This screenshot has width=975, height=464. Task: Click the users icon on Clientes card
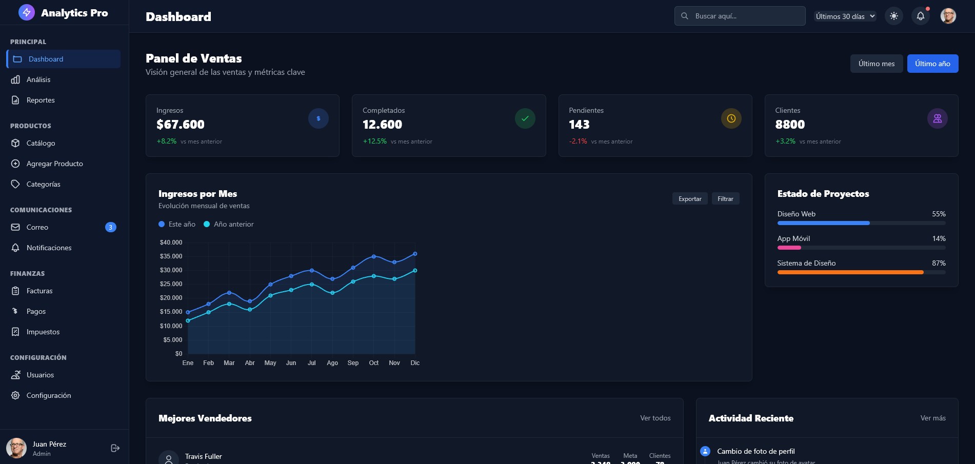(937, 118)
